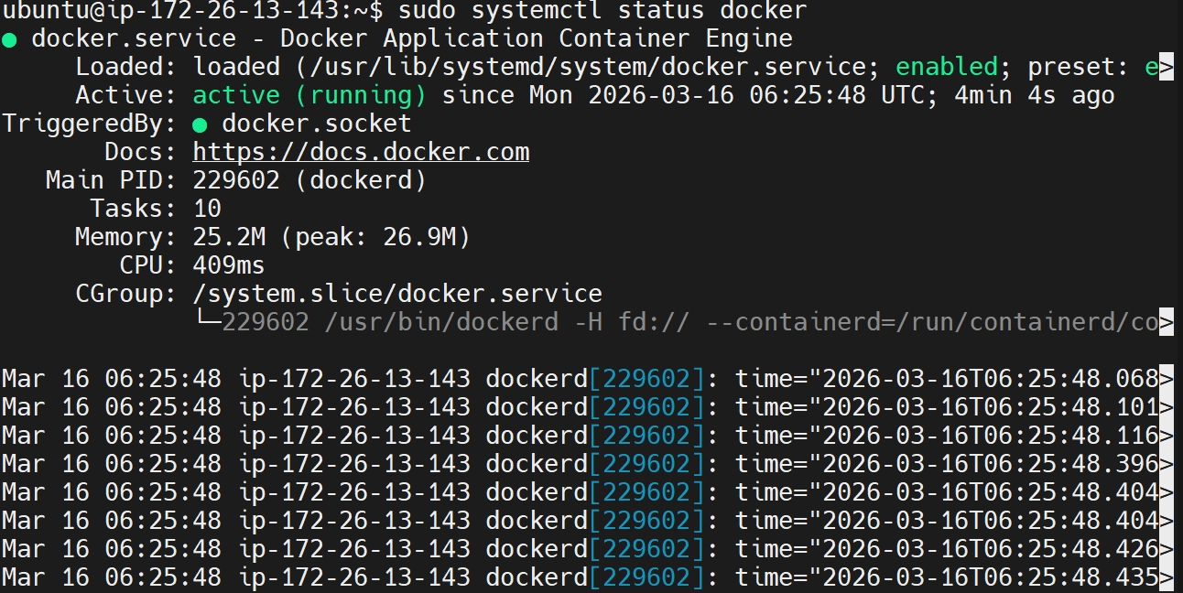This screenshot has height=593, width=1183.
Task: Click the docker.socket unit name
Action: 316,124
